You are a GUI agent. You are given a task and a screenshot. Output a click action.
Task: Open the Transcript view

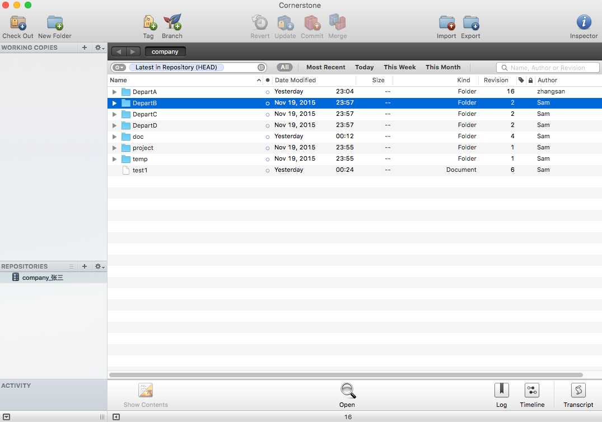pos(578,391)
